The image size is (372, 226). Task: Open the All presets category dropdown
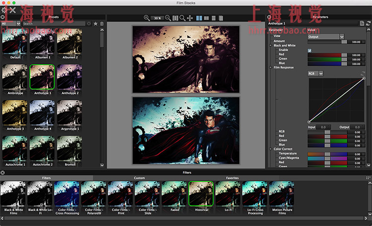(11, 23)
